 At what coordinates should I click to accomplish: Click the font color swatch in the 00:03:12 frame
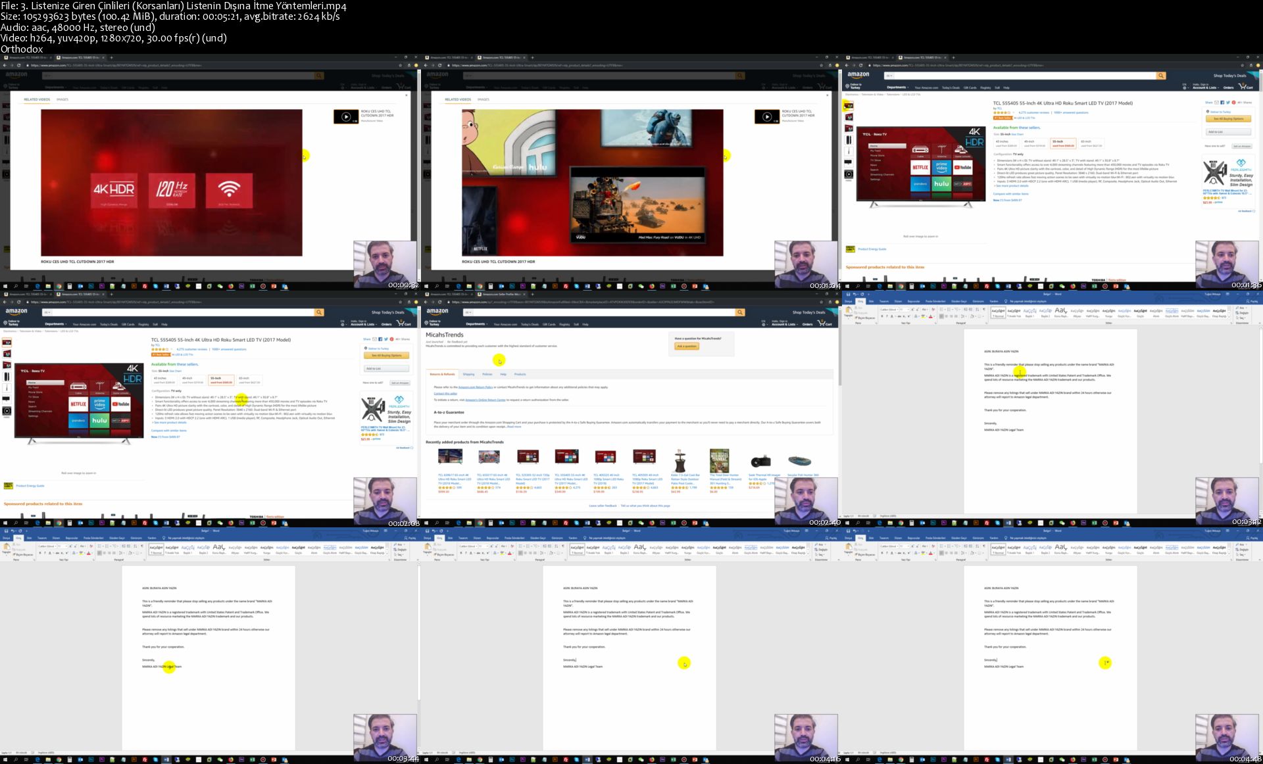coord(931,317)
